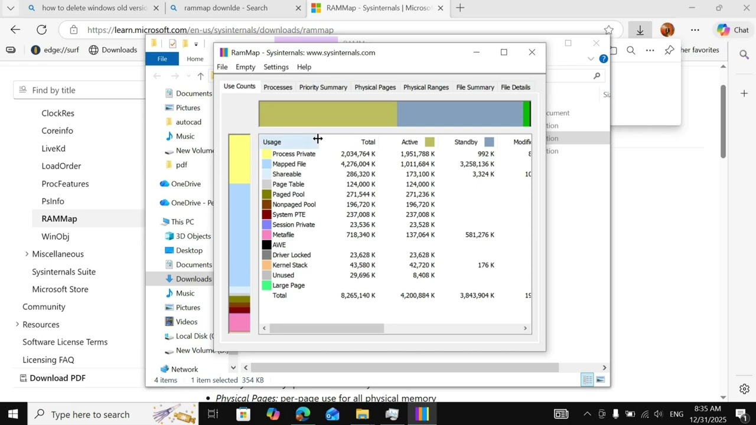Switch Explorer to large icons view

point(600,380)
